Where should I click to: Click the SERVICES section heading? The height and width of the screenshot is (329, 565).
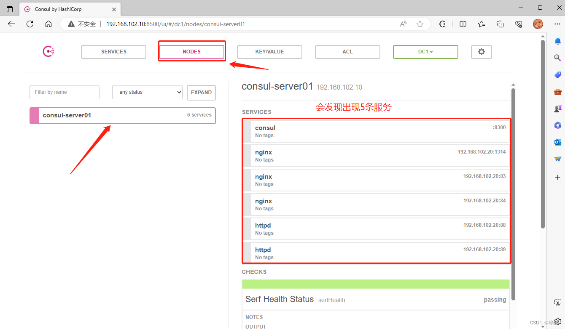[257, 112]
